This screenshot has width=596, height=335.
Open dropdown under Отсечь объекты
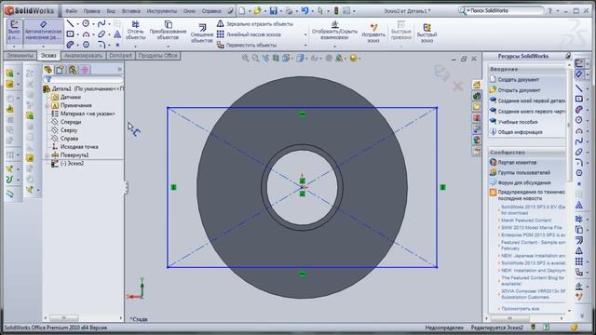[x=135, y=47]
